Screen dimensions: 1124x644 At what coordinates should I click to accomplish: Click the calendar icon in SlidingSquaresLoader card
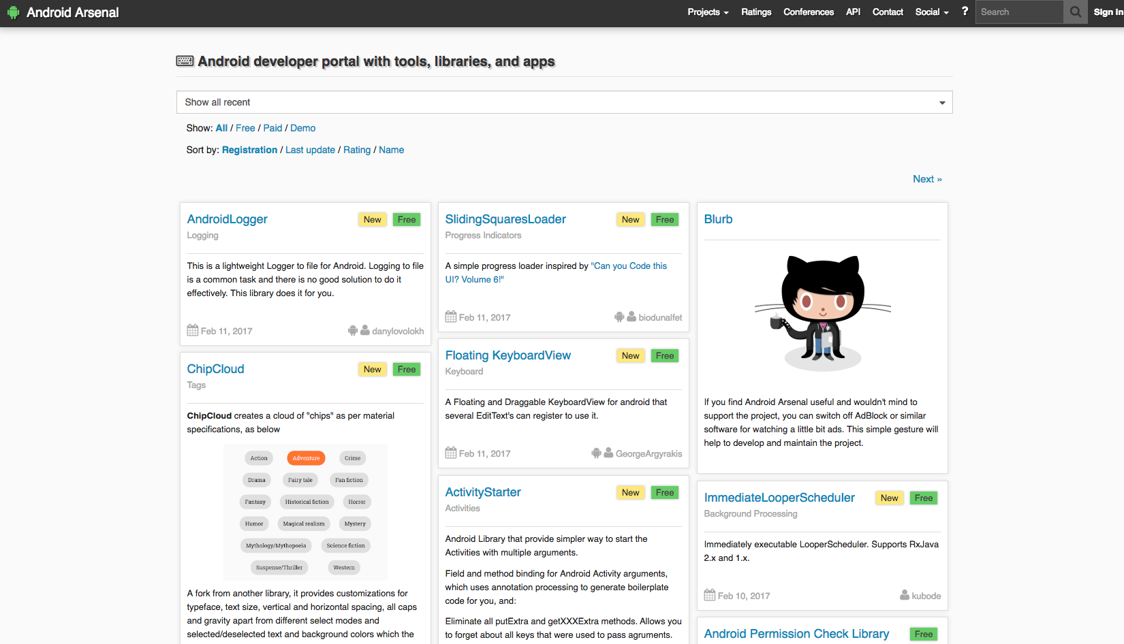[451, 317]
